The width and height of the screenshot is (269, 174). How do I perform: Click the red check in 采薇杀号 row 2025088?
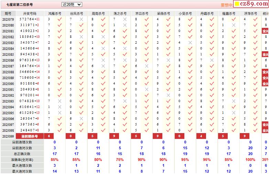168,72
